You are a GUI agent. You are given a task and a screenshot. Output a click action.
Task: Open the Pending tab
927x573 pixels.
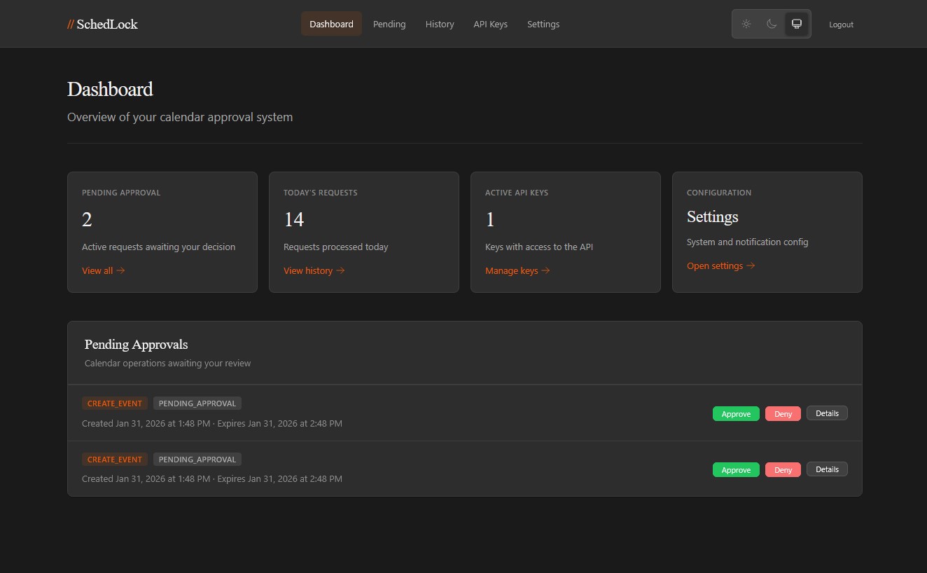(389, 24)
